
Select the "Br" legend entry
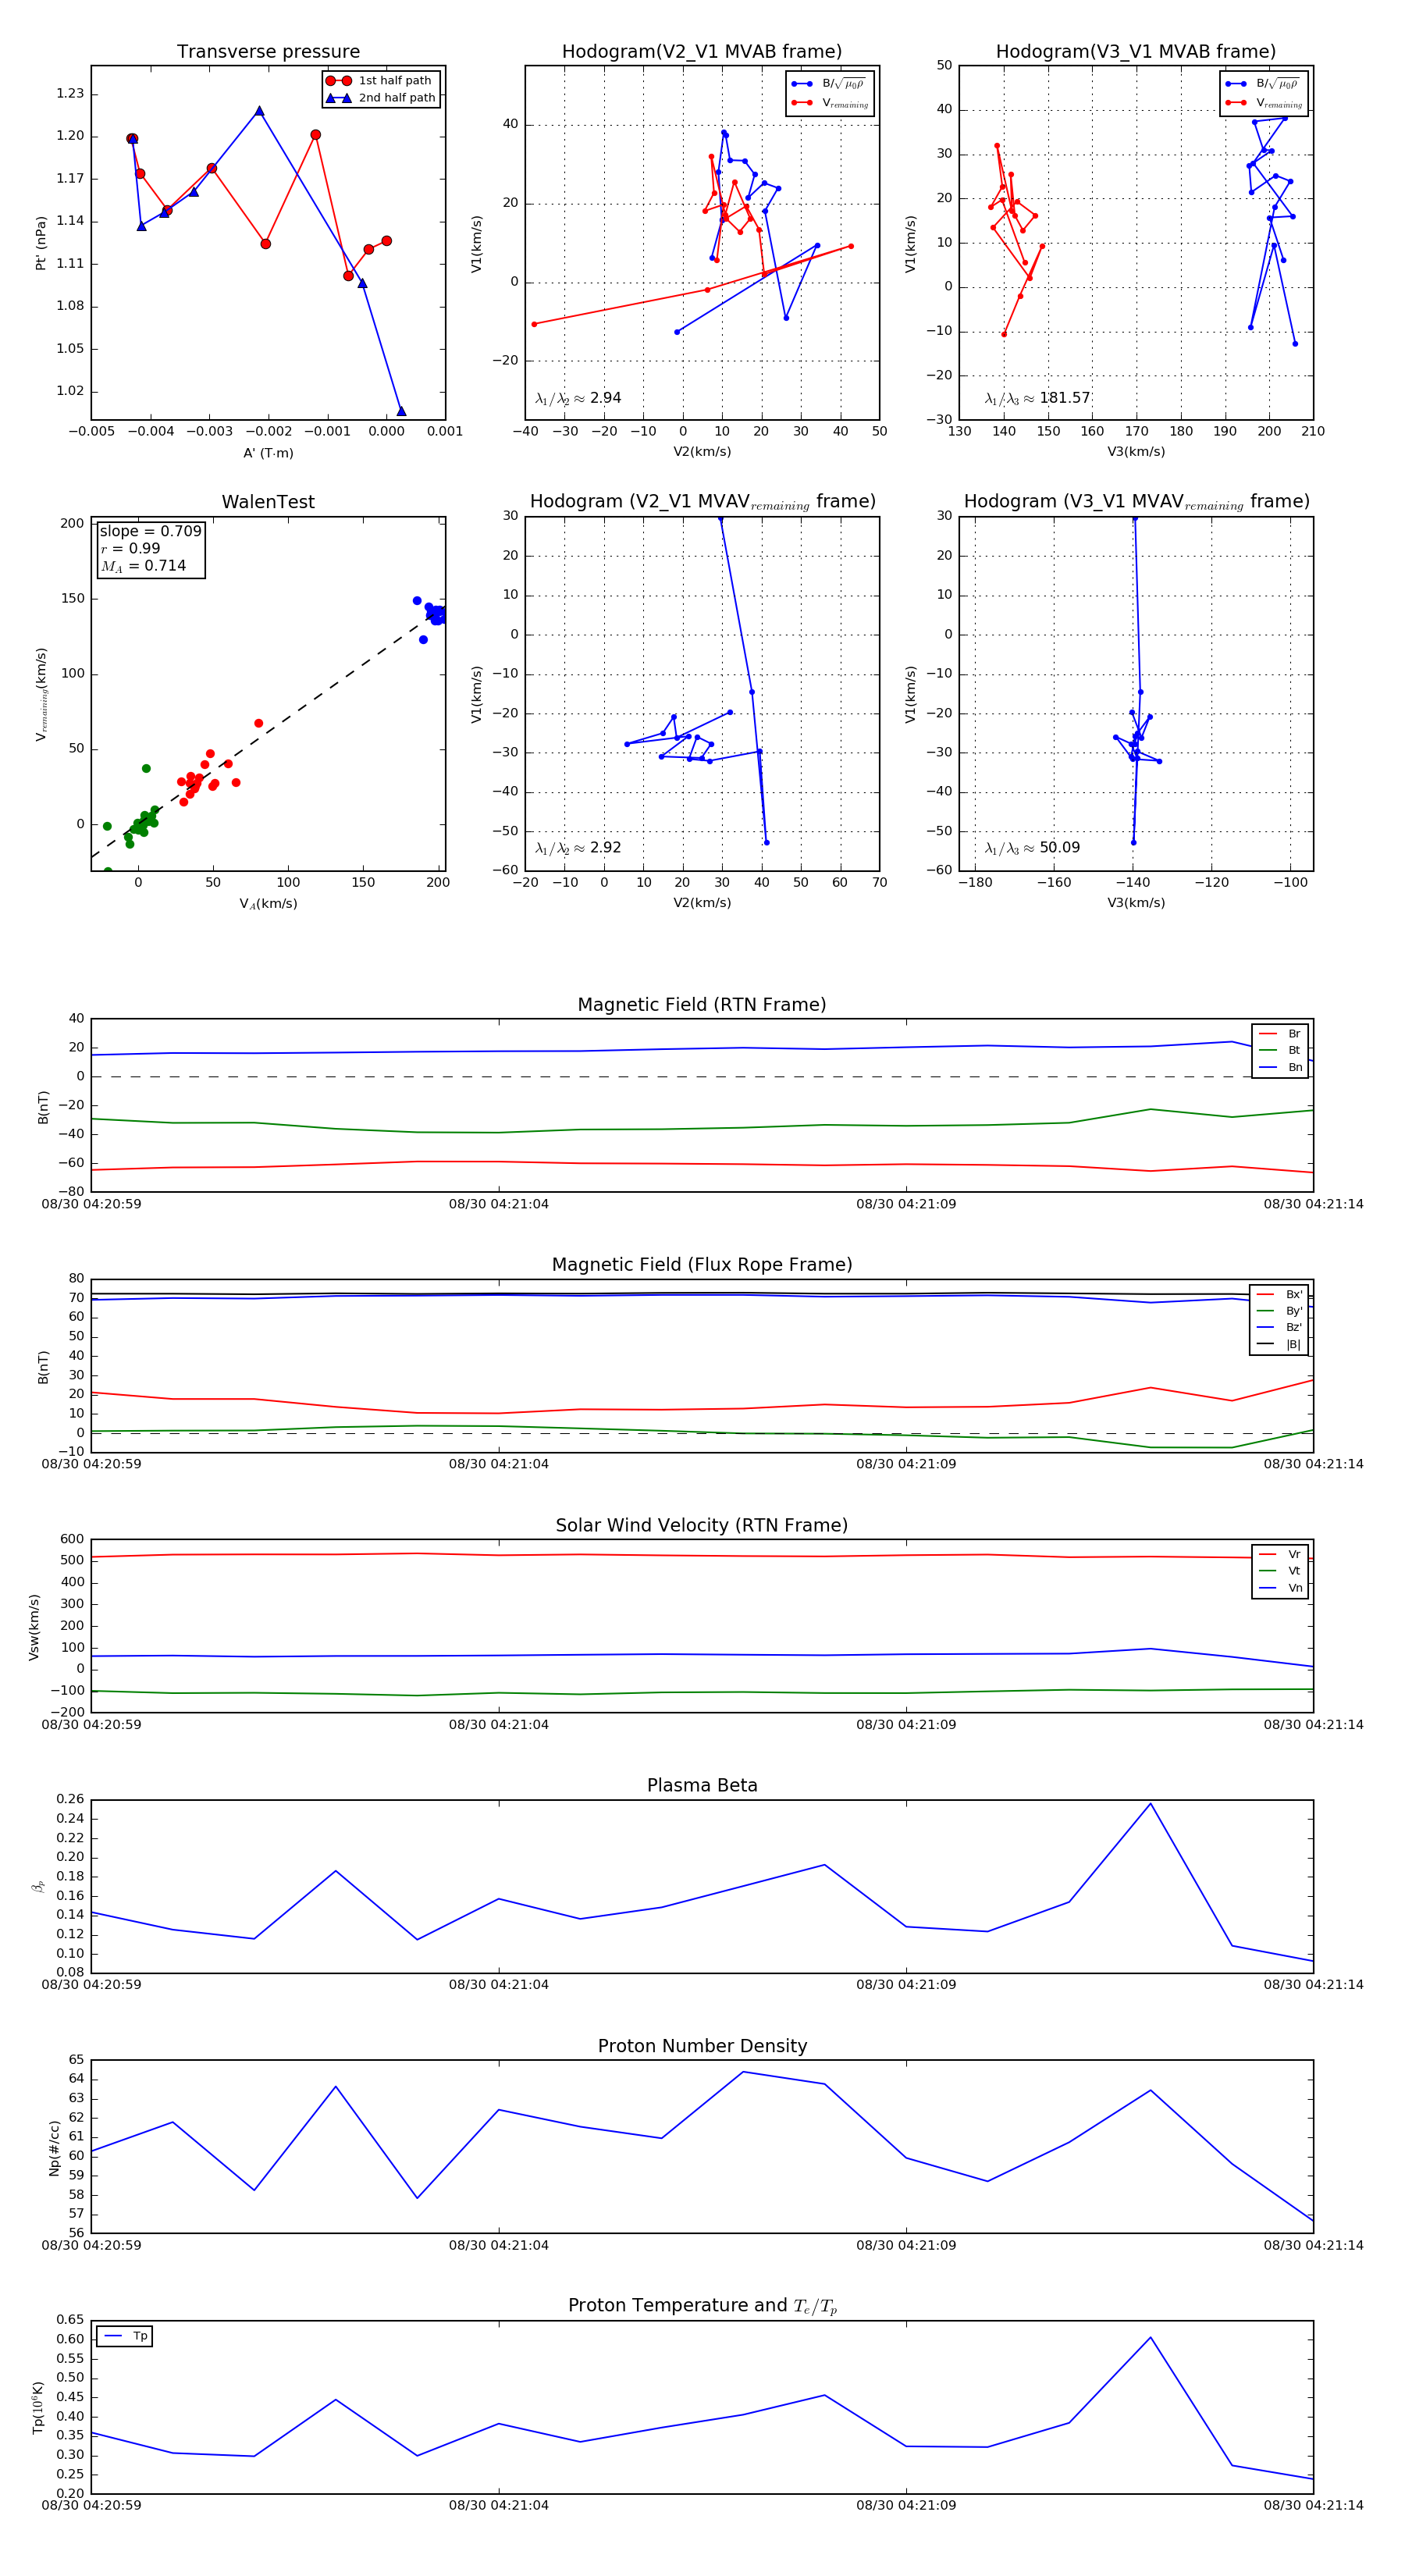[x=1280, y=1034]
